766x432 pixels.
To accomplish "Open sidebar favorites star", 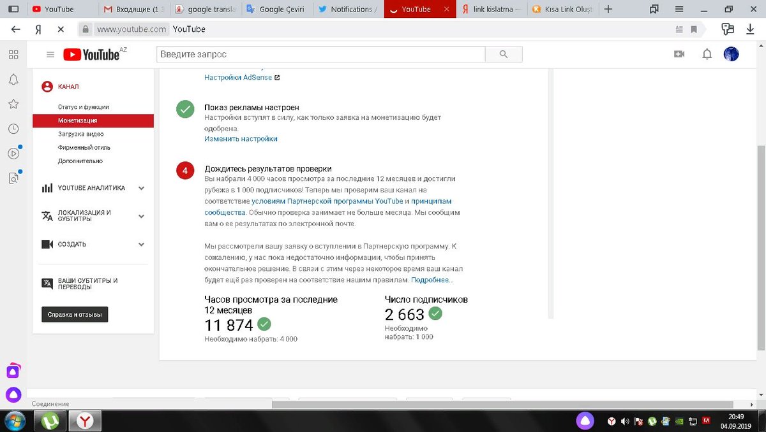I will [13, 104].
